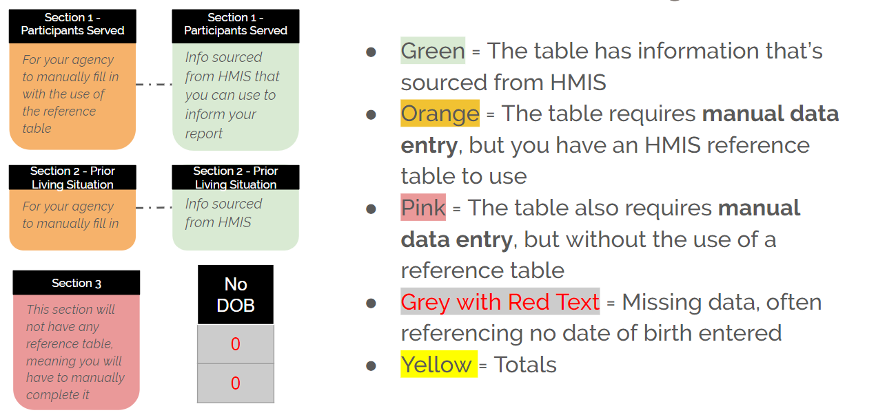Click the Yellow highlighted legend word
Screen dimensions: 887x415
[439, 364]
